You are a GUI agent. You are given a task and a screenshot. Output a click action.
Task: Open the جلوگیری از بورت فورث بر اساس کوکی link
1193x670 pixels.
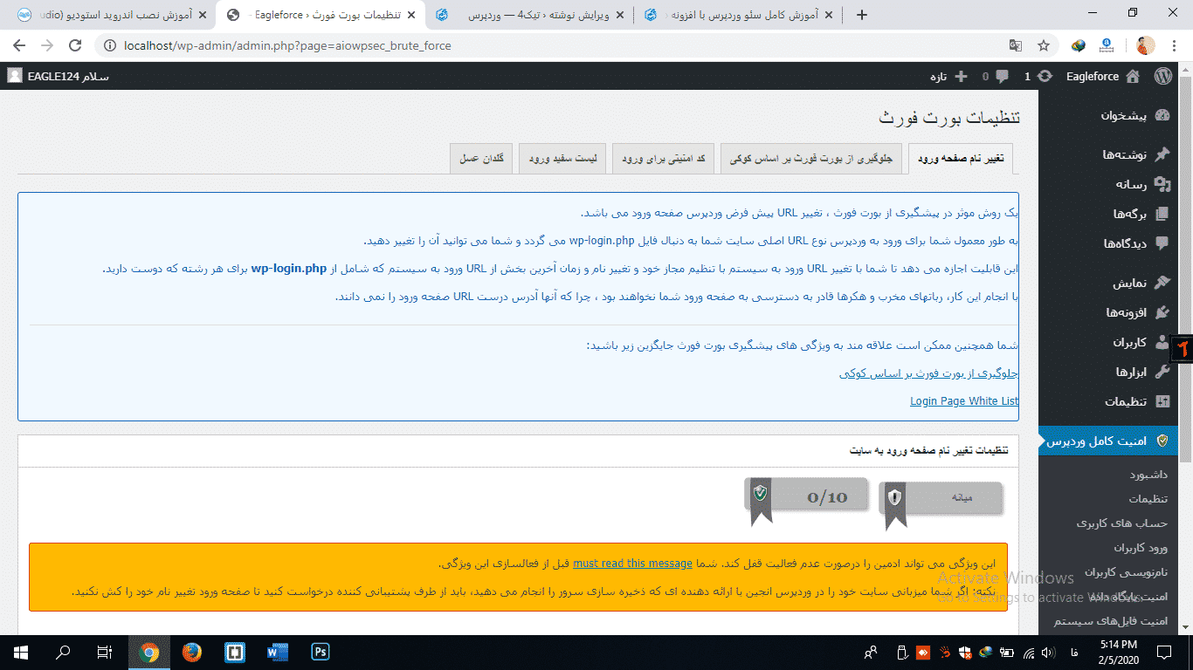(x=929, y=373)
